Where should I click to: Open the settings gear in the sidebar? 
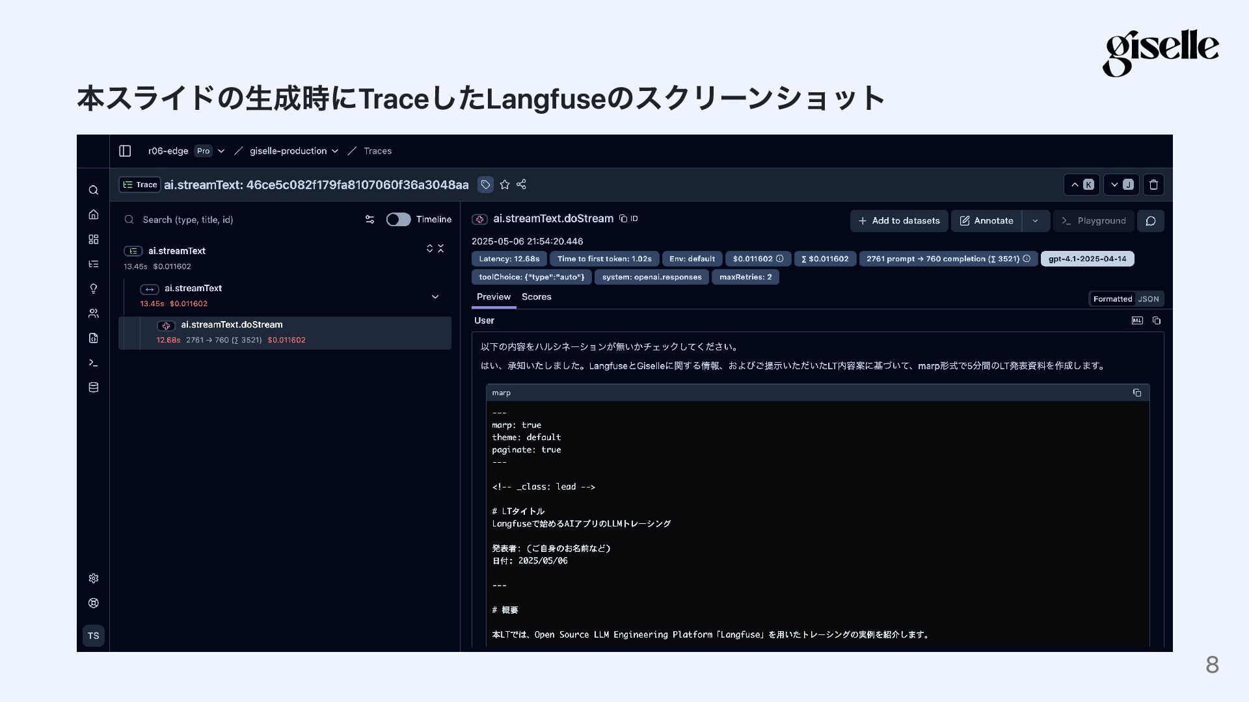click(94, 578)
